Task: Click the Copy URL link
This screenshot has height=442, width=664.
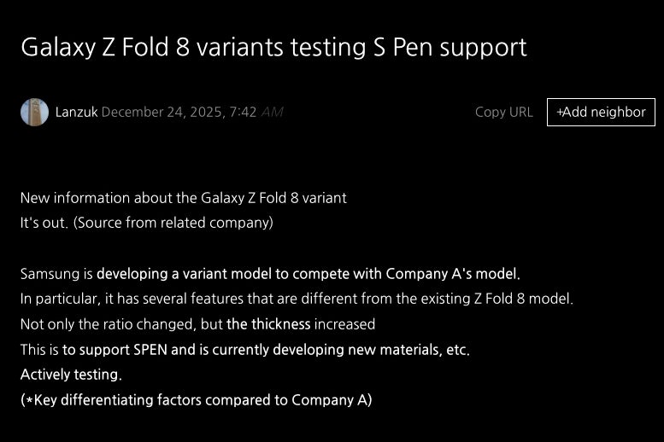Action: click(x=503, y=112)
